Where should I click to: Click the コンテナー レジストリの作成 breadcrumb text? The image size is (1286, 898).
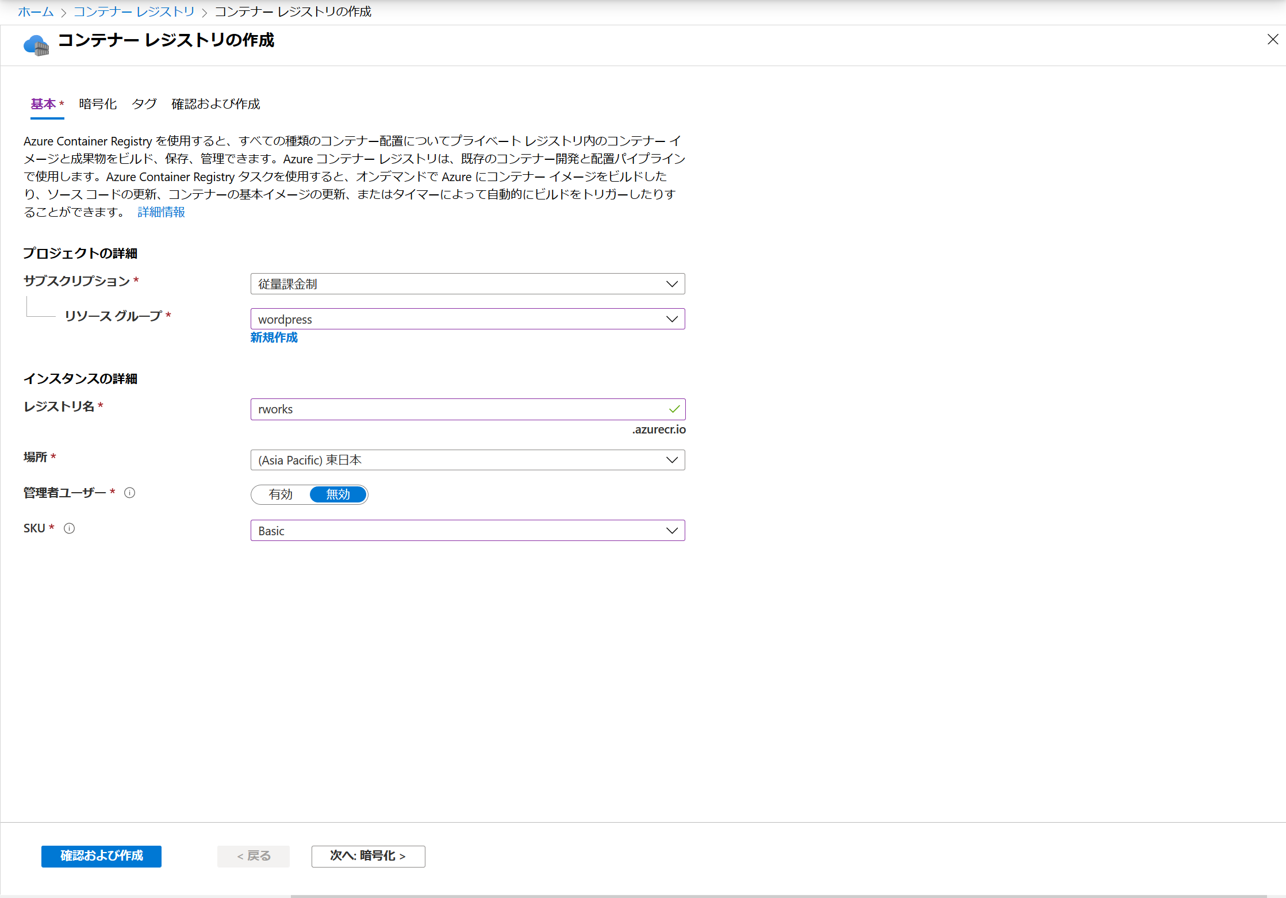[293, 11]
